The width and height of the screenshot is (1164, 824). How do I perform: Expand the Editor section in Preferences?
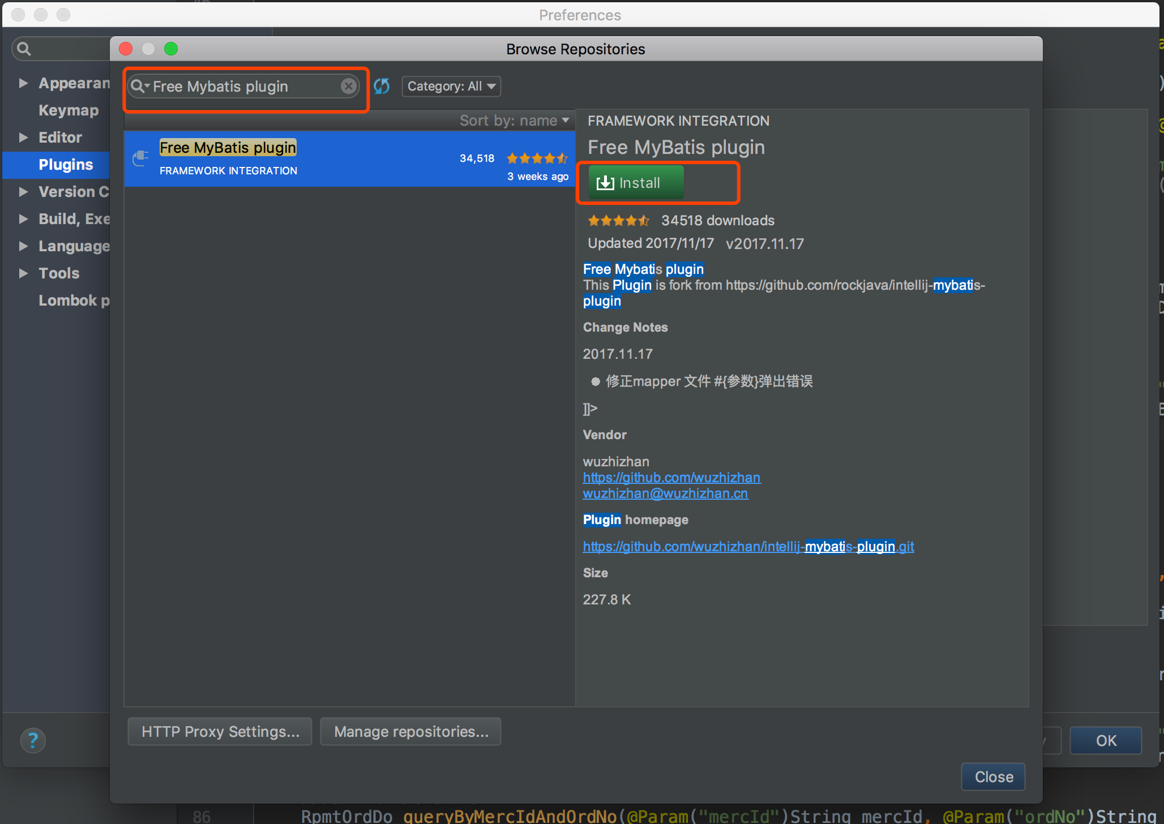tap(23, 138)
